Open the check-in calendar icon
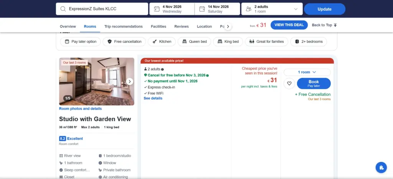The width and height of the screenshot is (393, 179). [157, 9]
